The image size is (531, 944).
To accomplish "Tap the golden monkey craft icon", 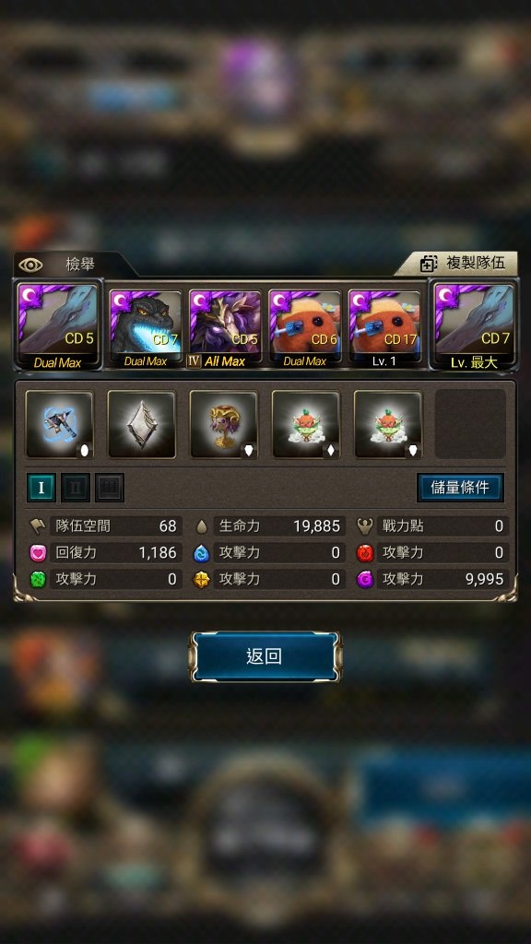I will [x=223, y=424].
